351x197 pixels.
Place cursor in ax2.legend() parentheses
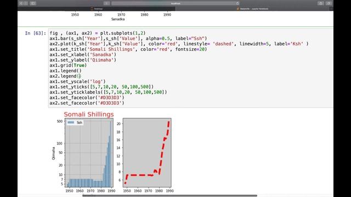pyautogui.click(x=79, y=76)
